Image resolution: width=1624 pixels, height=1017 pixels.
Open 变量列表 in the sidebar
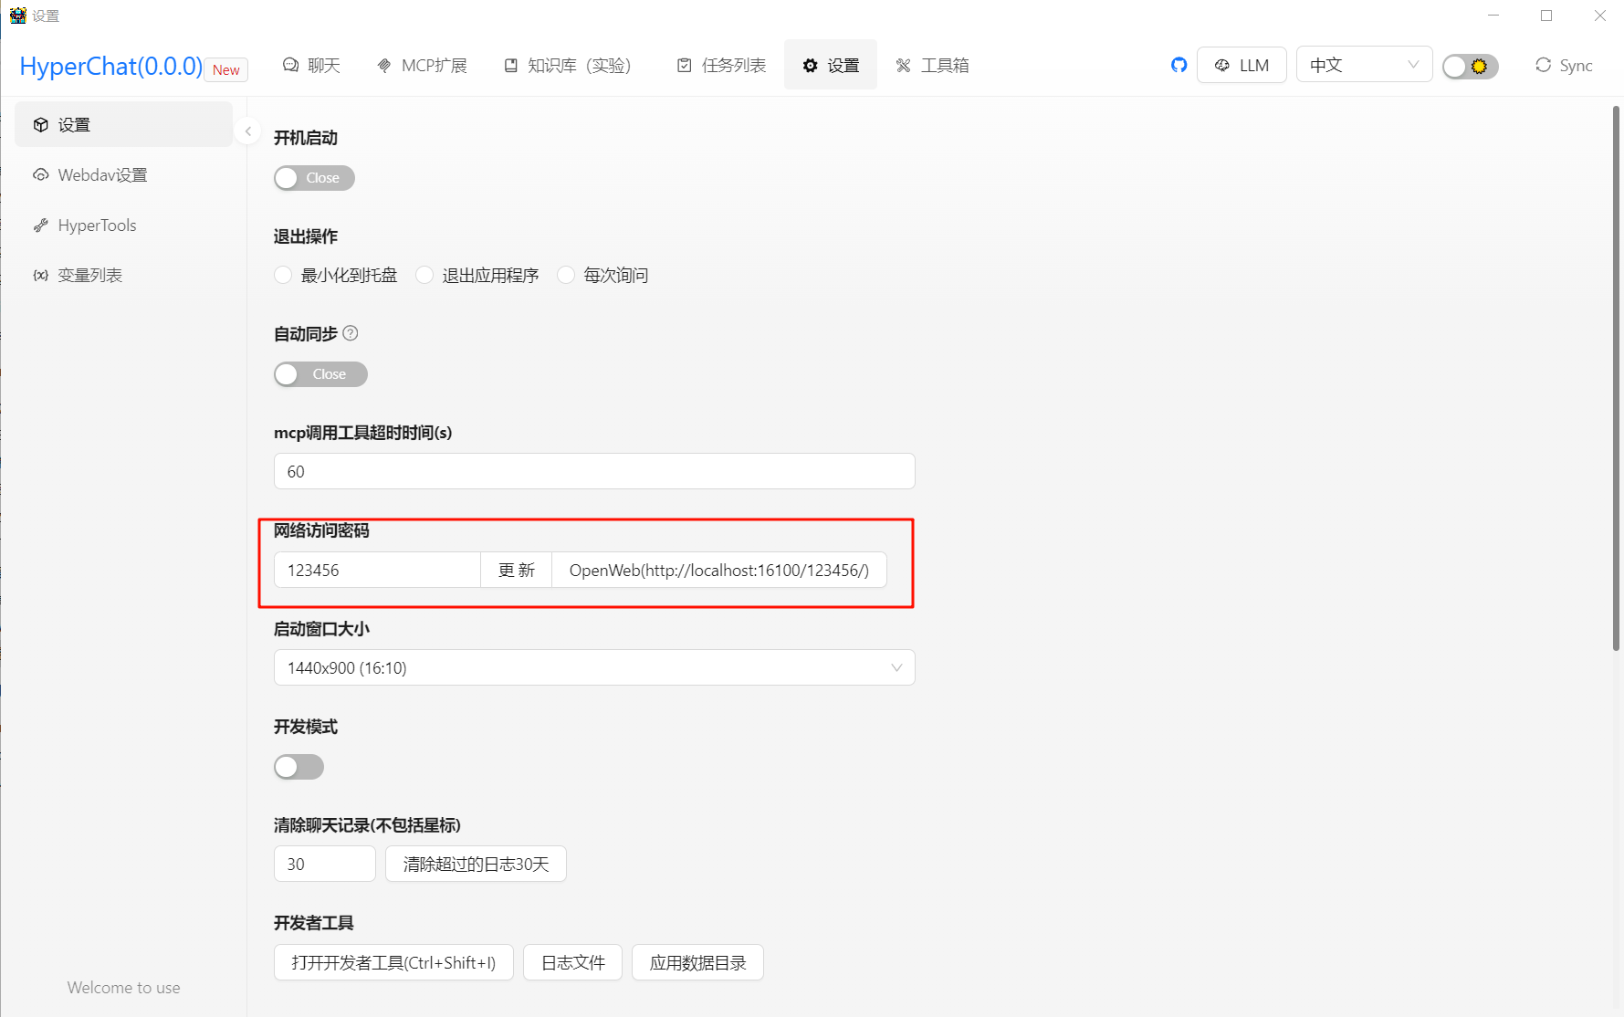[x=124, y=276]
